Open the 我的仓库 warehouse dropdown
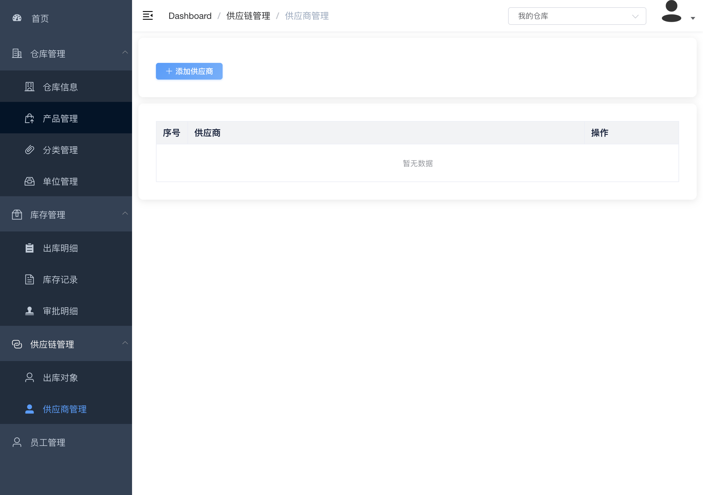703x495 pixels. 577,16
